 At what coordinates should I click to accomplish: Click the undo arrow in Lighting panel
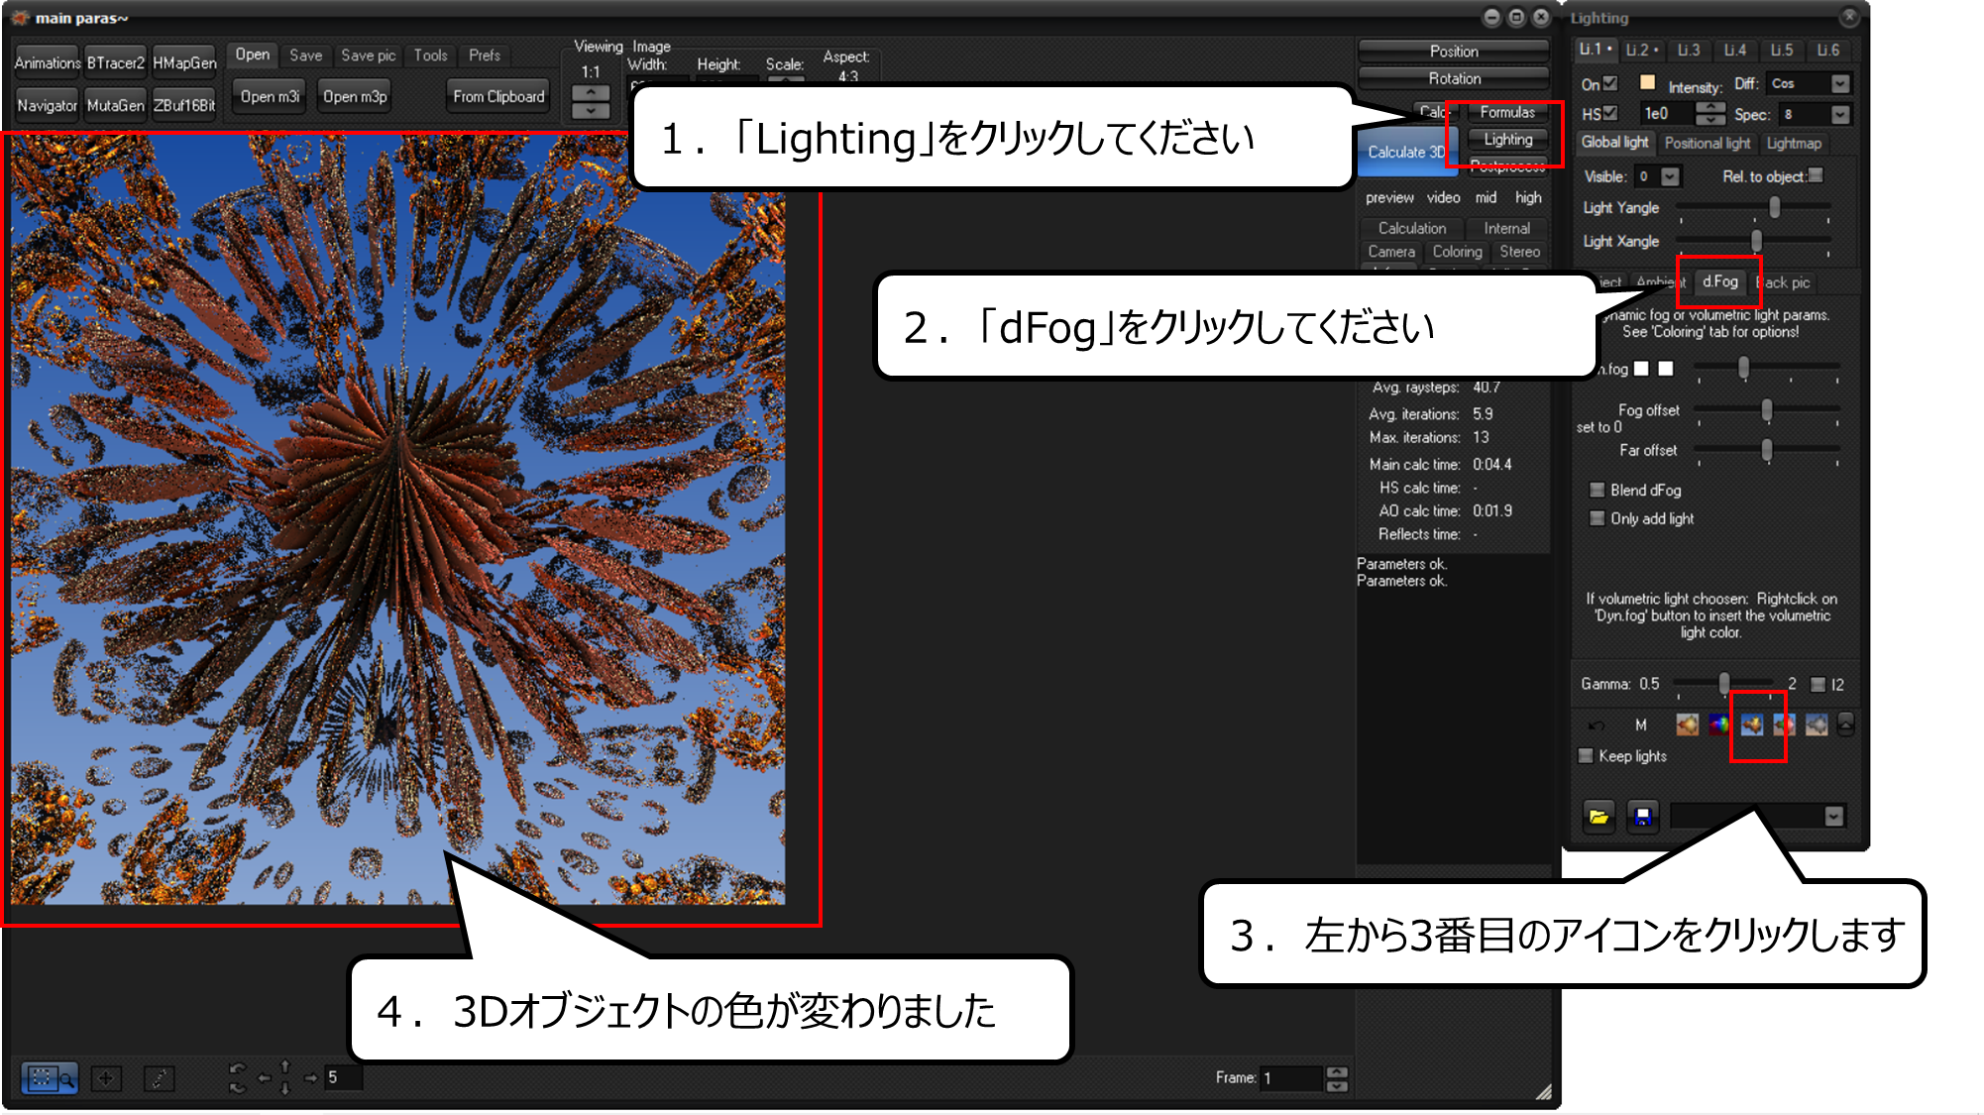(1597, 725)
